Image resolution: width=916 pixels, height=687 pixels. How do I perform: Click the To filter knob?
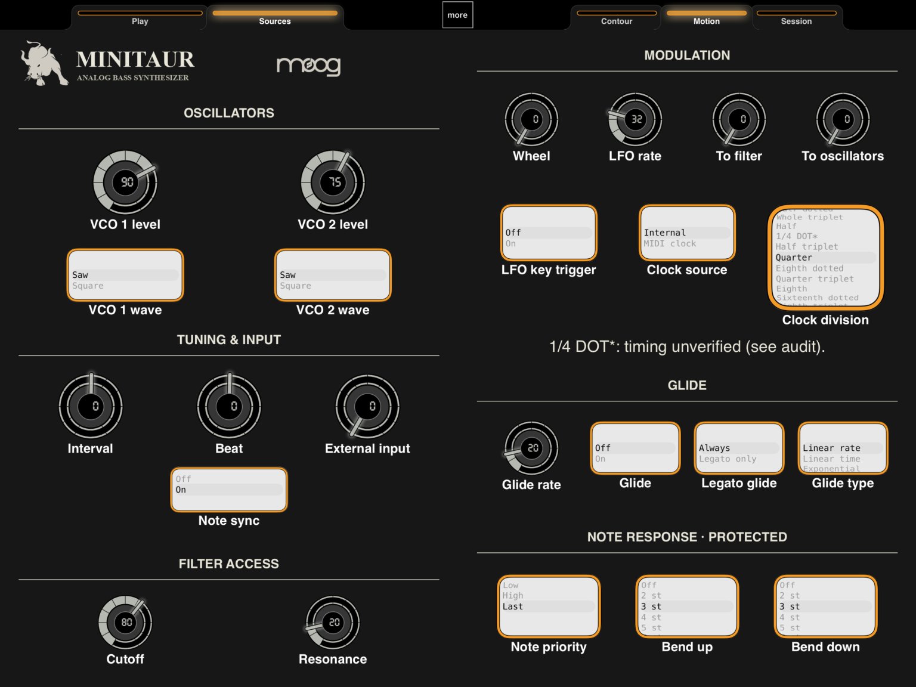(739, 119)
